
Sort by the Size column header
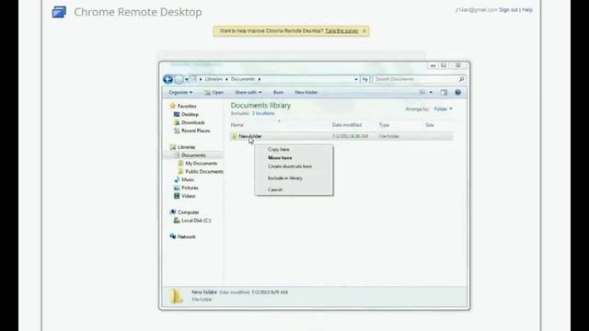[430, 125]
